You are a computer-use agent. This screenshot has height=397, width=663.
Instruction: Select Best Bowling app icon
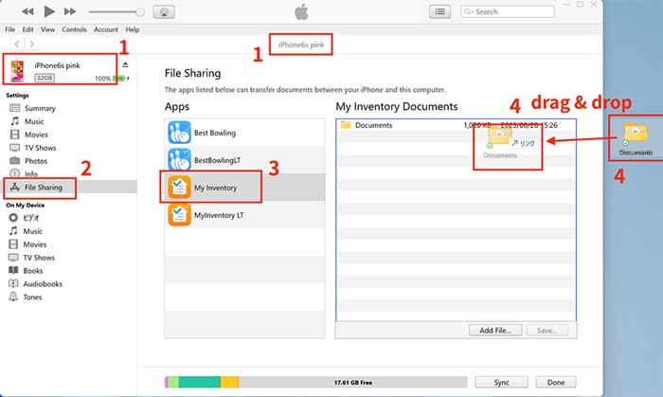tap(179, 133)
